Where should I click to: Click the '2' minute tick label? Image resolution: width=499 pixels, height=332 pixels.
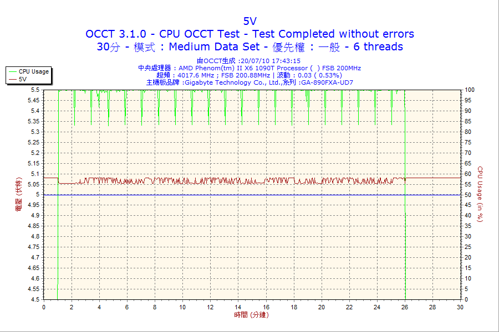72,307
